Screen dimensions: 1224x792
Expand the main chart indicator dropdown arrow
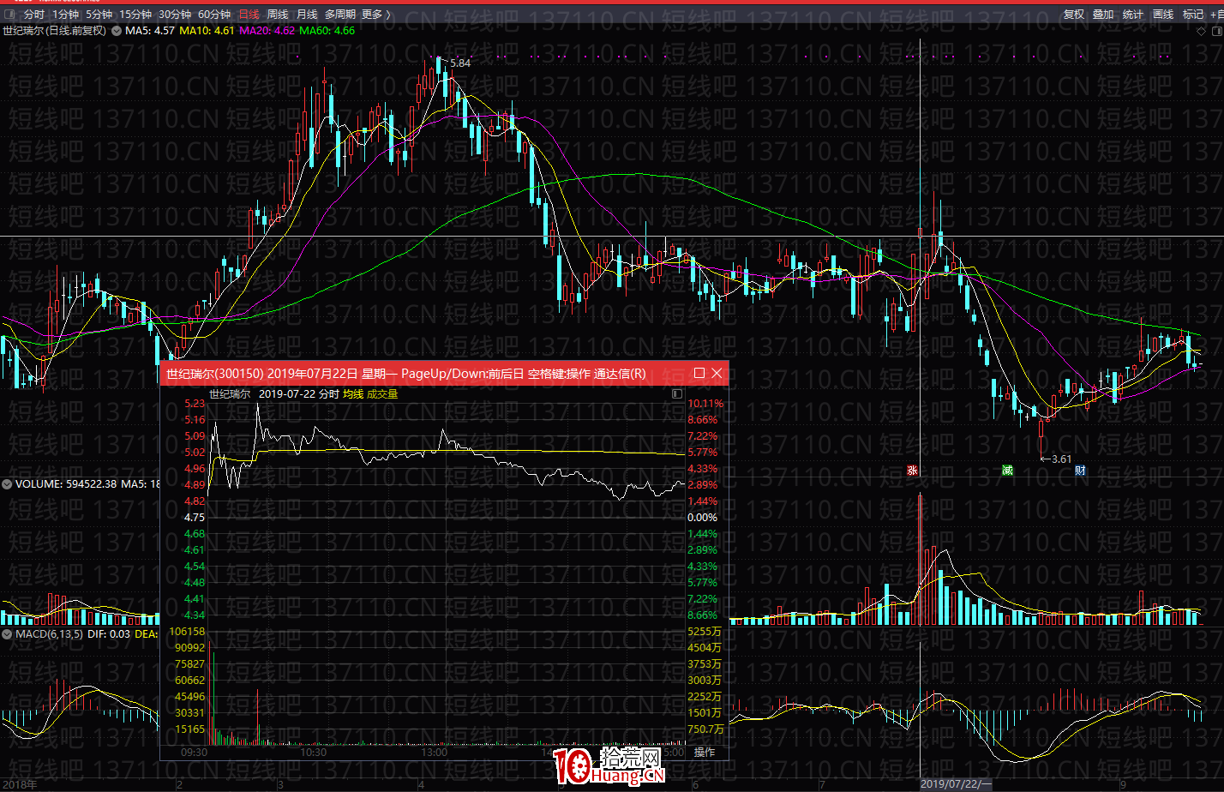(117, 31)
